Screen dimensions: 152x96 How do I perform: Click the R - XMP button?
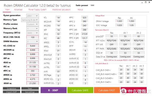click(x=53, y=90)
